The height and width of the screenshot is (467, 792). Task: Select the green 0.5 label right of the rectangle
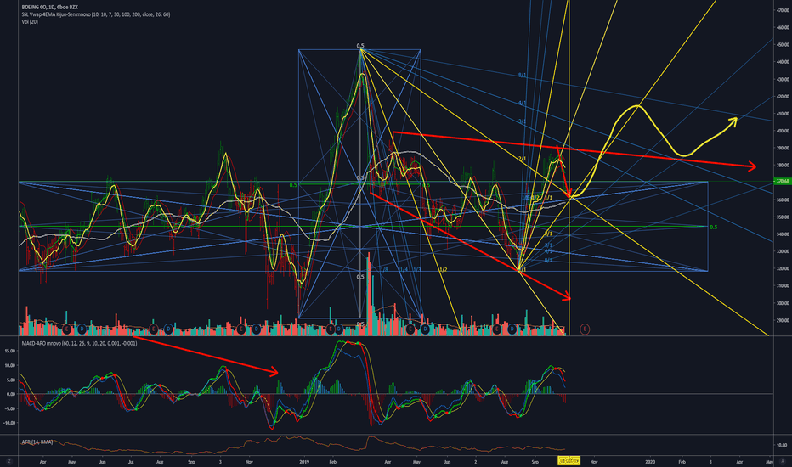pos(713,228)
